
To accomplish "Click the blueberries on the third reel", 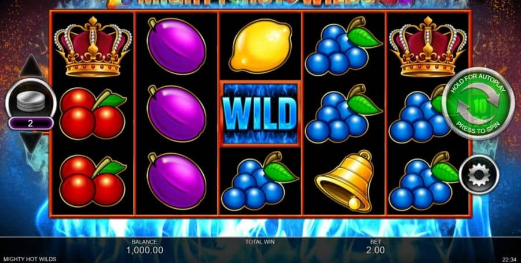I will 259,181.
